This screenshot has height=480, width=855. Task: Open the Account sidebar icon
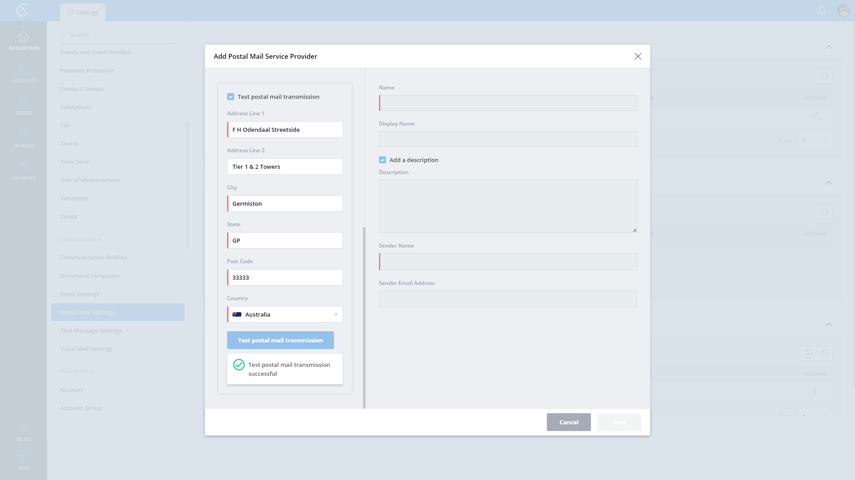coord(24,69)
